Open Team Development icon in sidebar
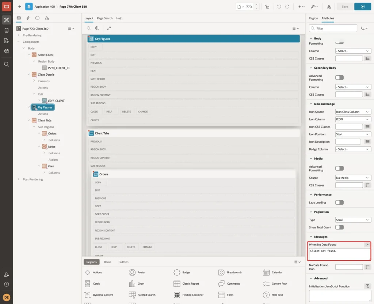 click(x=7, y=41)
